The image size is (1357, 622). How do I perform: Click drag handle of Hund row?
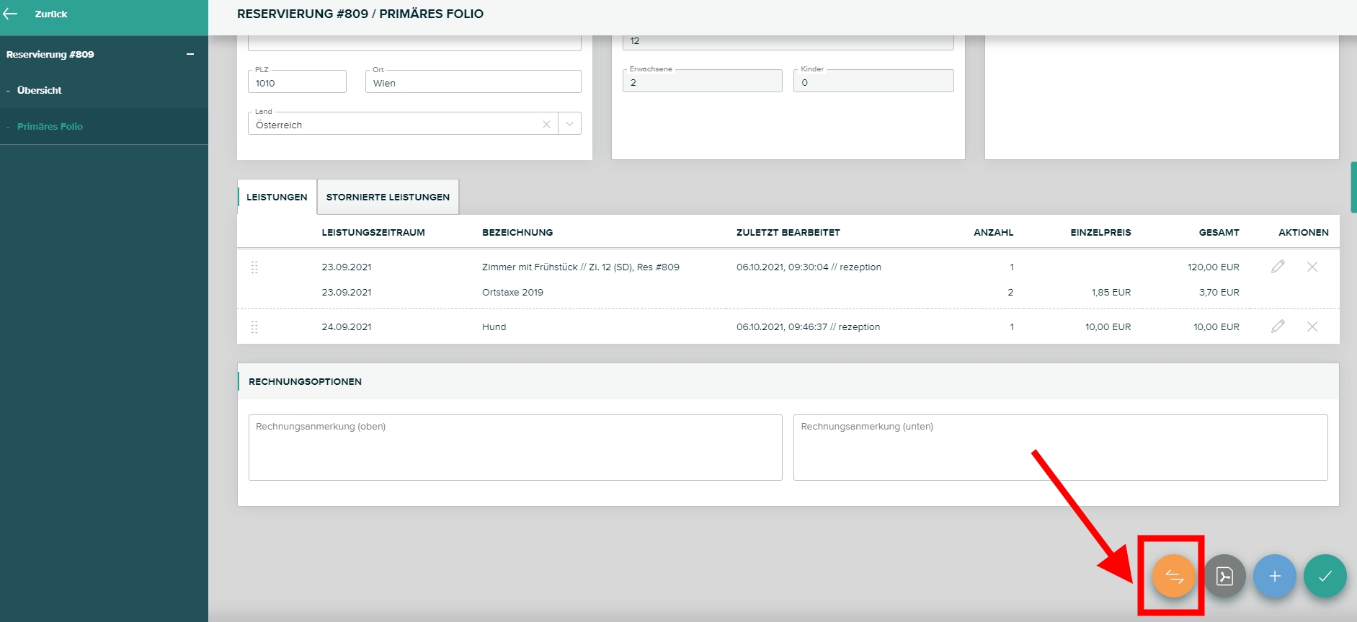tap(254, 327)
